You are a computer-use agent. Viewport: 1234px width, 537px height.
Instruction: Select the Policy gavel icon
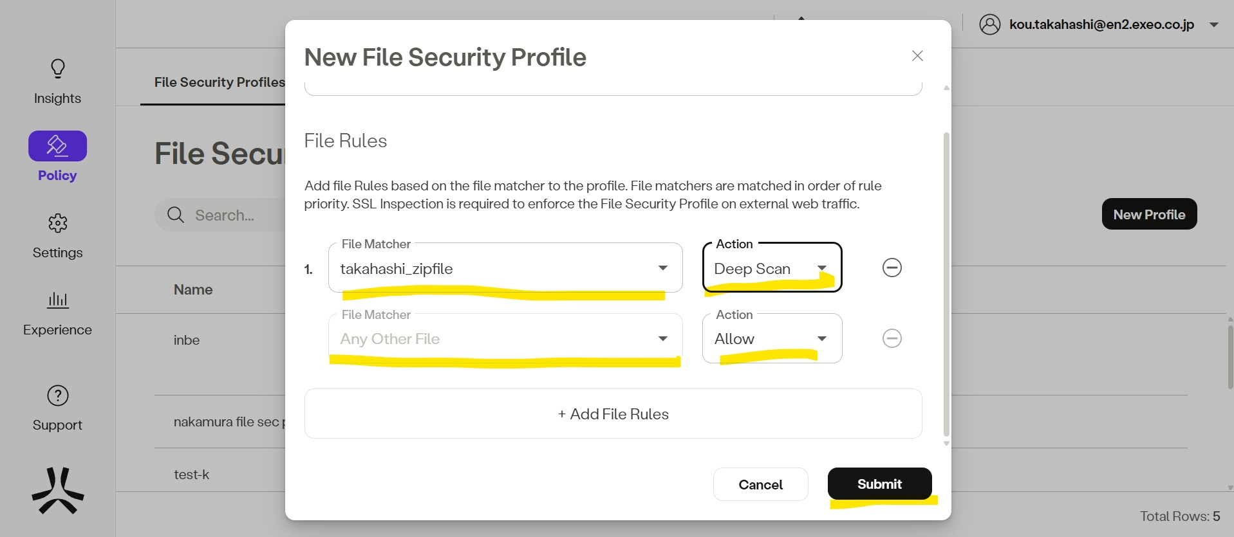(57, 146)
